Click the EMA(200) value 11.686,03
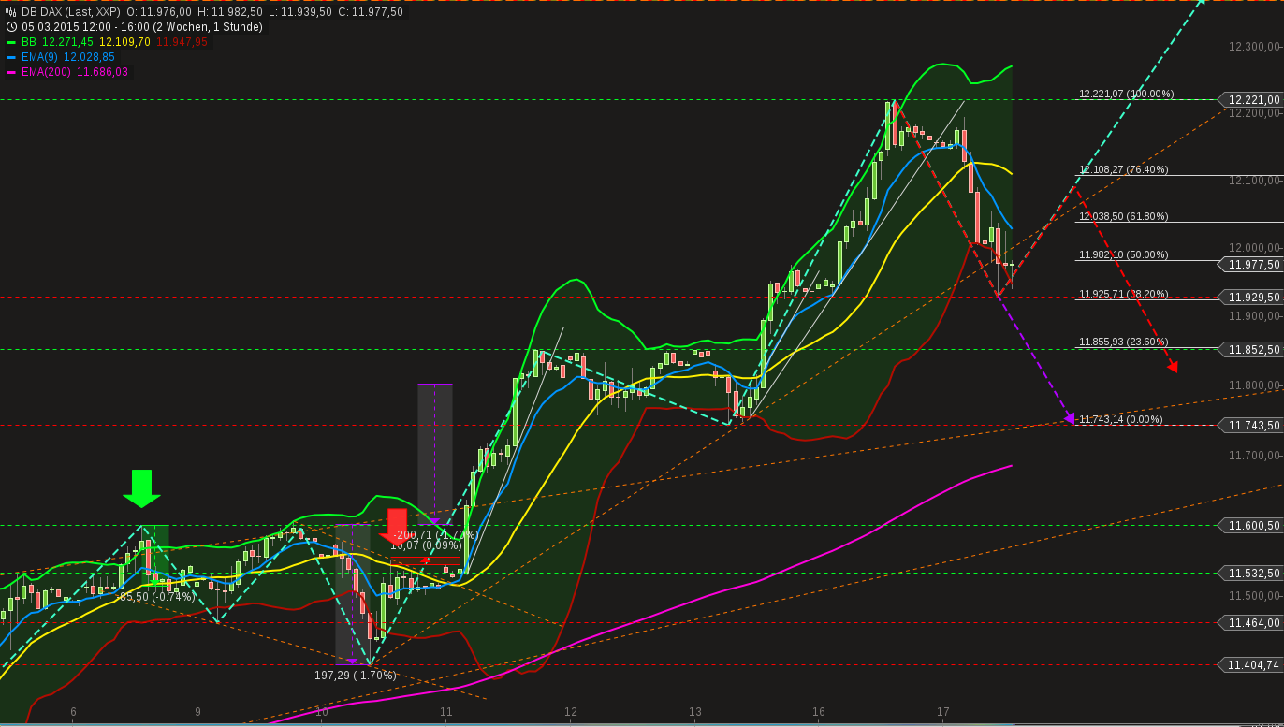 coord(102,72)
